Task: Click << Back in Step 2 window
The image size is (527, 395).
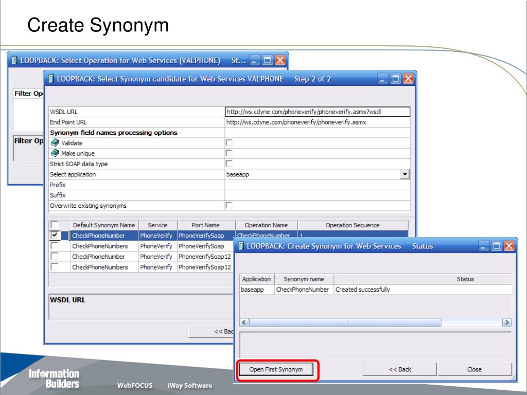Action: 211,332
